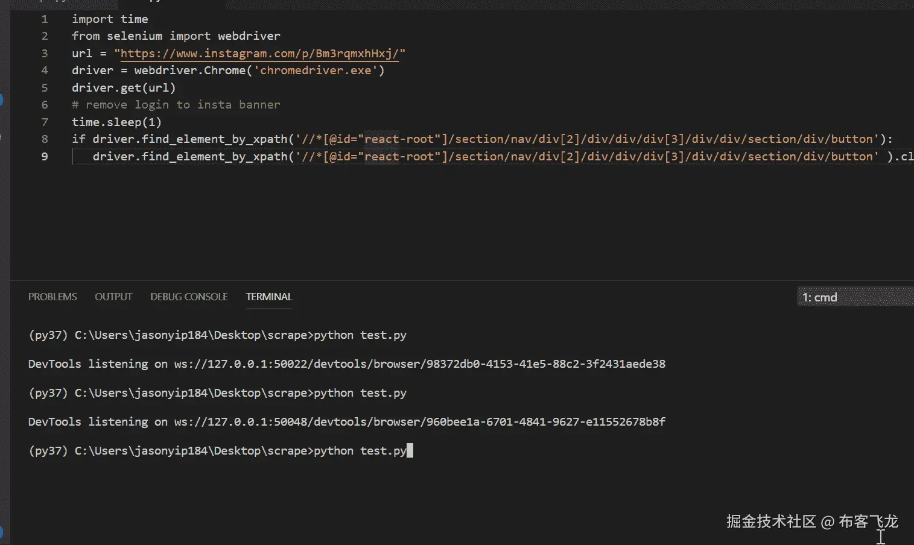This screenshot has width=914, height=545.
Task: Place cursor on the 'chromedriver.exe' string
Action: point(316,71)
